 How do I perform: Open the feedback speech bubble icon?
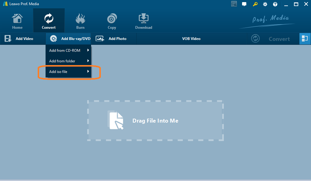[x=244, y=4]
